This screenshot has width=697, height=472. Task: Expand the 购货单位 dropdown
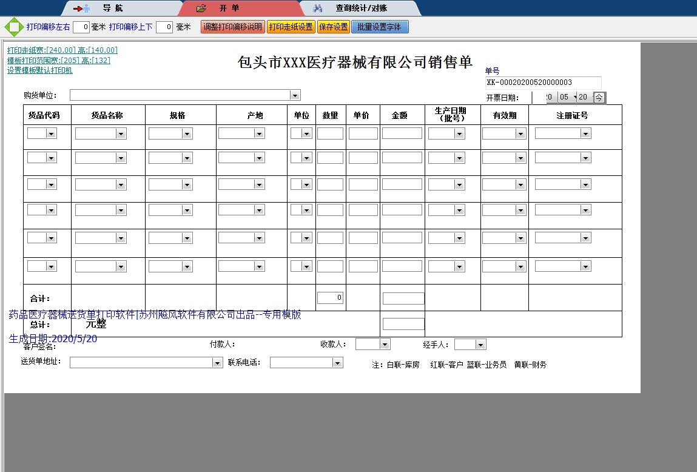click(295, 95)
